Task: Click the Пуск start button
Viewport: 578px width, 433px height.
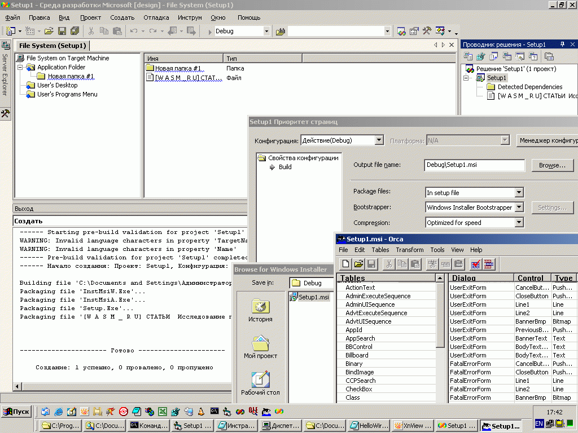Action: [x=16, y=411]
